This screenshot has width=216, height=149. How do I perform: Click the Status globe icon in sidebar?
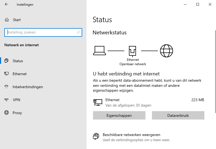click(x=7, y=61)
